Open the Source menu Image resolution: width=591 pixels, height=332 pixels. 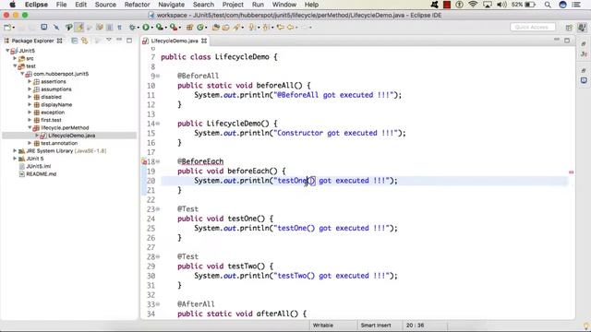tap(105, 5)
